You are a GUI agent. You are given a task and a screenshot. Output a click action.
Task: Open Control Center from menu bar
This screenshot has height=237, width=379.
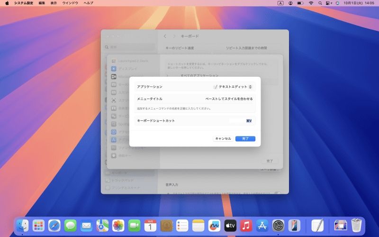pyautogui.click(x=329, y=3)
